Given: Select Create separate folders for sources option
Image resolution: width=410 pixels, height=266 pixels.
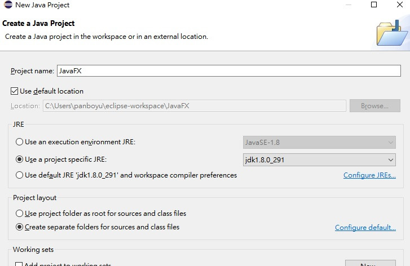Looking at the screenshot, I should [x=20, y=227].
